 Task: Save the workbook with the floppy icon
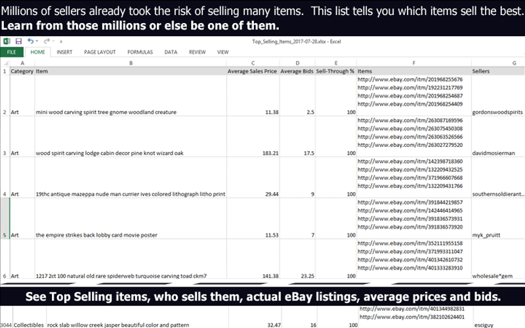coord(18,41)
